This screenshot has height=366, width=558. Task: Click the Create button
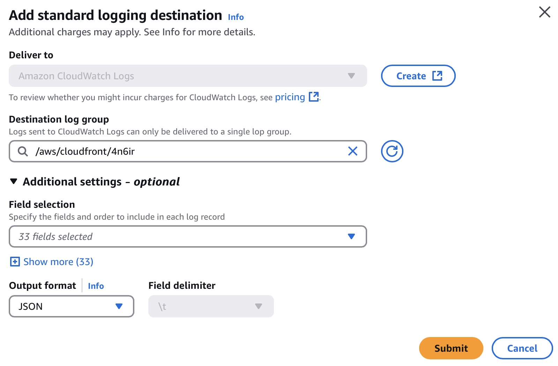coord(418,76)
